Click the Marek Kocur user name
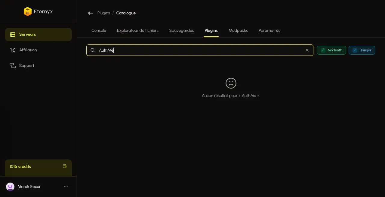Screen dimensions: 385x197 pos(29,187)
